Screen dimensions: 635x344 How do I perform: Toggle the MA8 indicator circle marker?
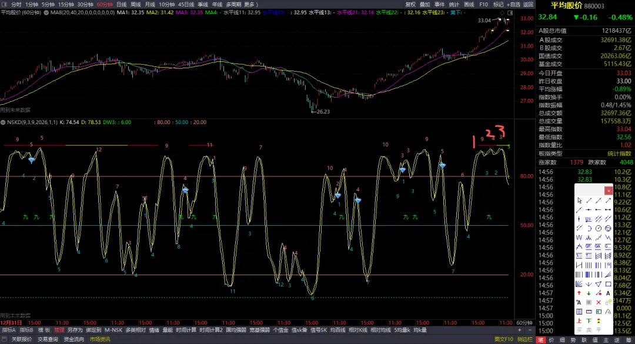[46, 12]
